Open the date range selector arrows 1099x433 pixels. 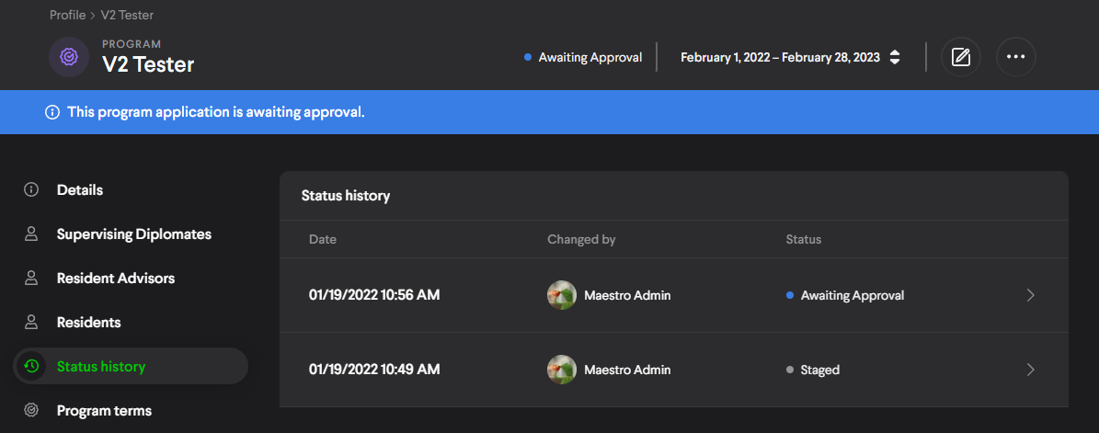895,57
